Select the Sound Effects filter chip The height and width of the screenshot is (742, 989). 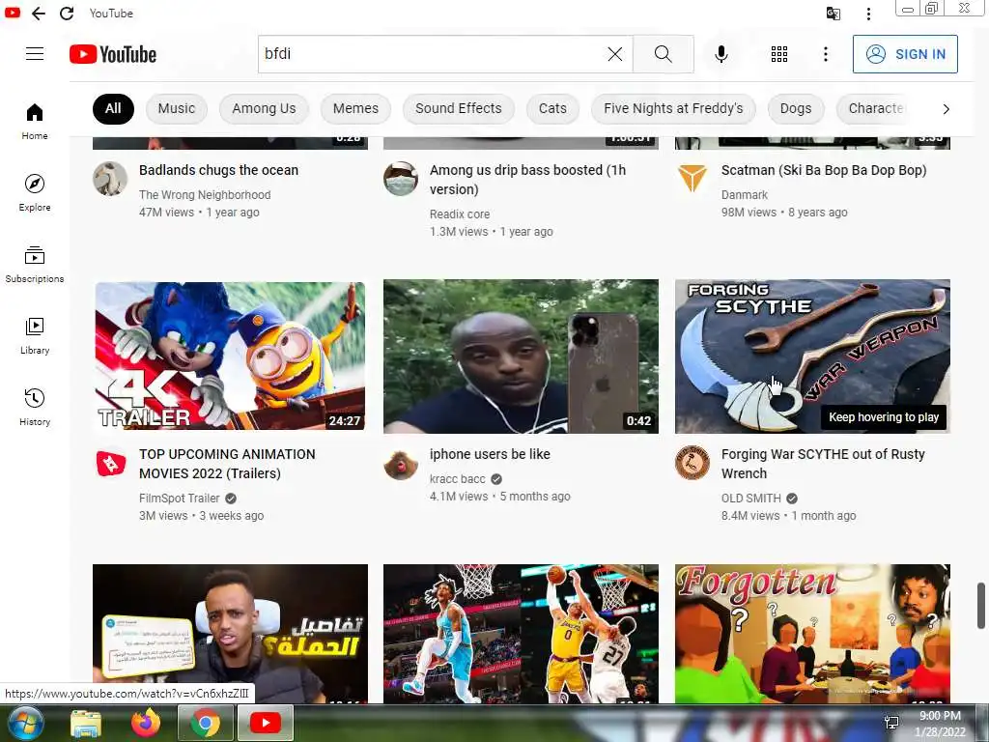tap(459, 108)
